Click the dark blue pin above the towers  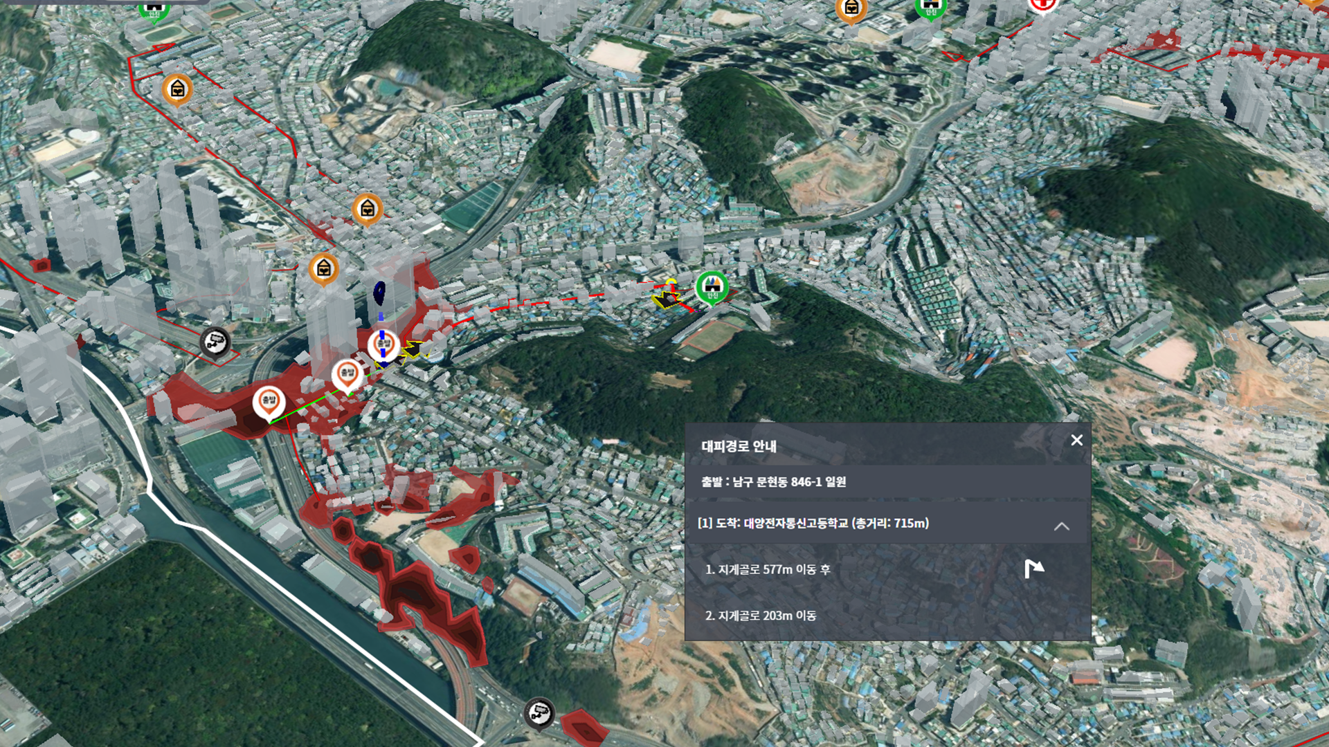point(379,293)
